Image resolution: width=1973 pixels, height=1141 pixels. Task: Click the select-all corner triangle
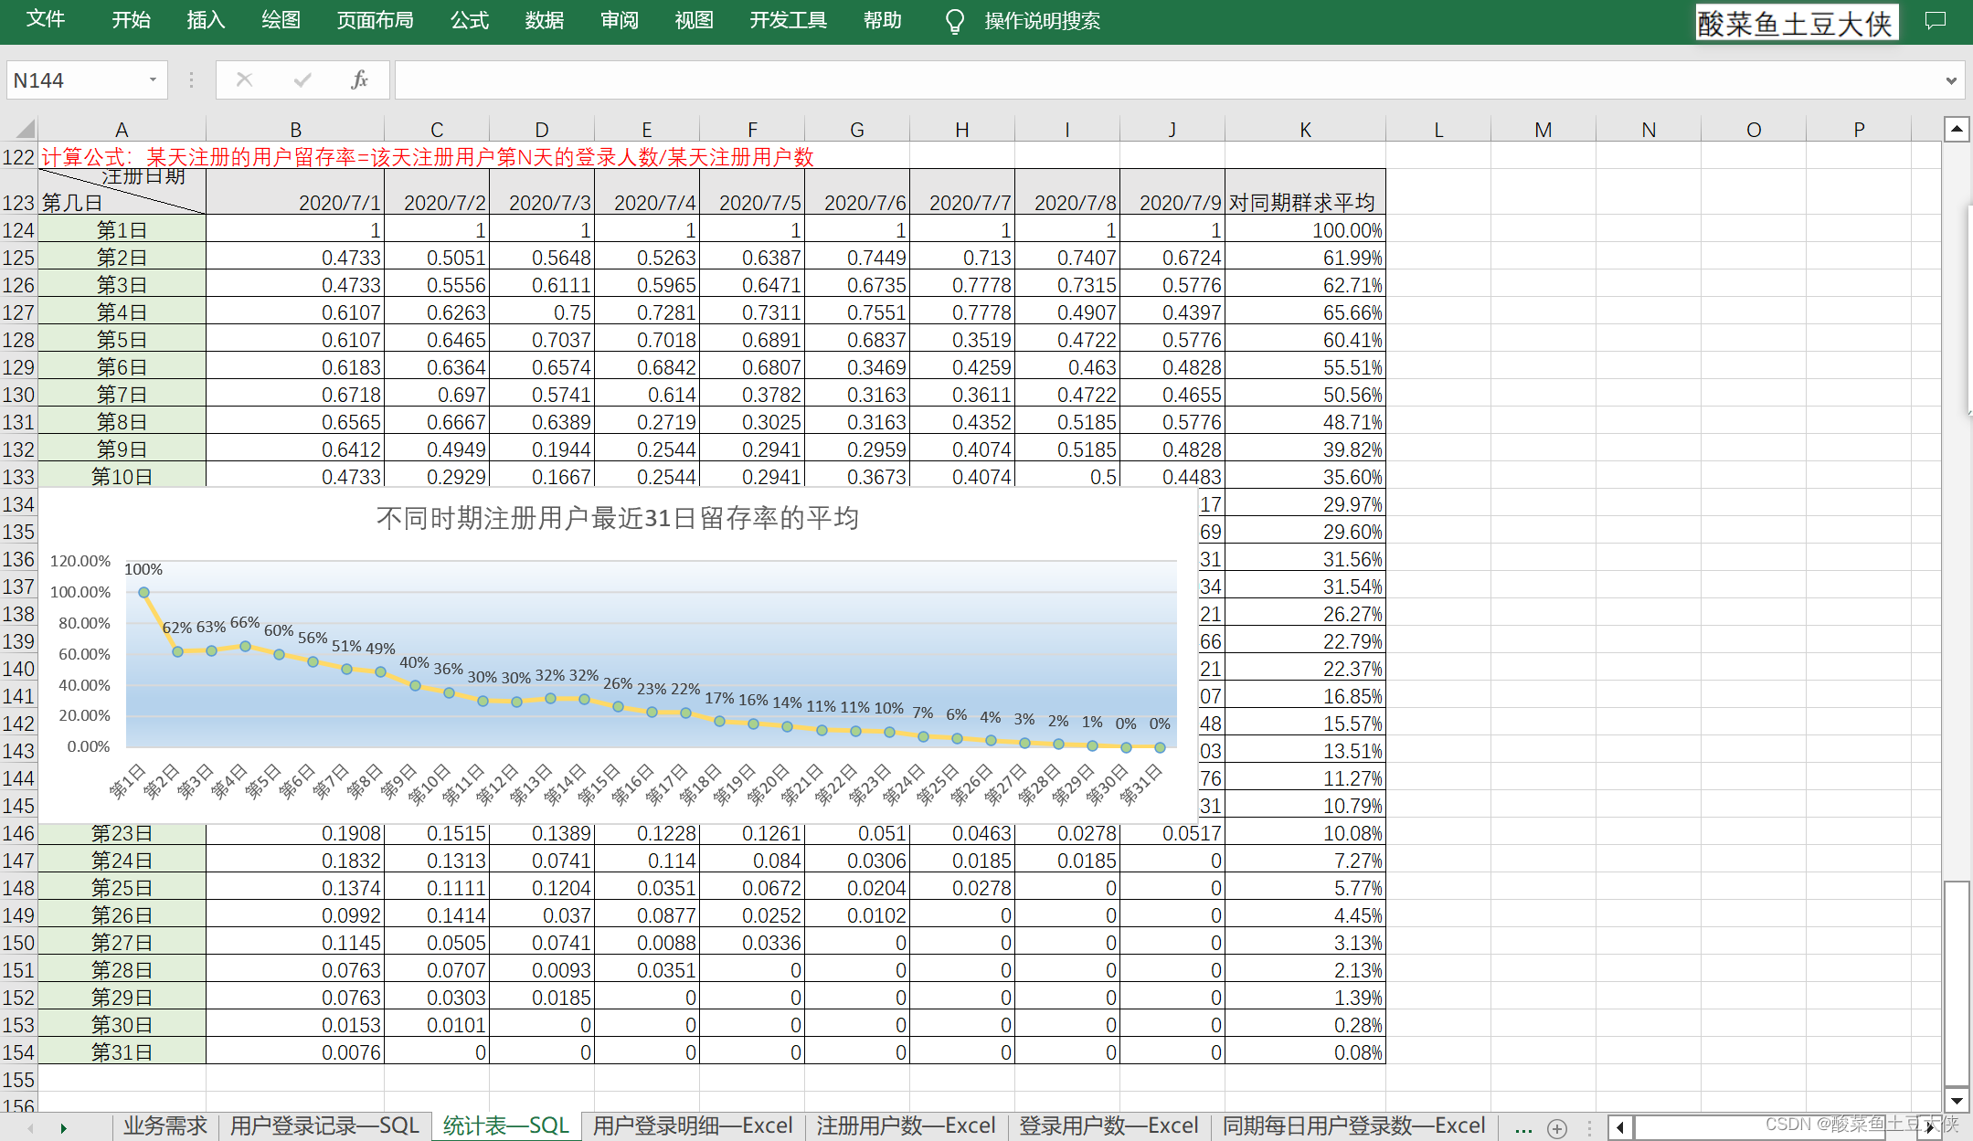coord(25,129)
